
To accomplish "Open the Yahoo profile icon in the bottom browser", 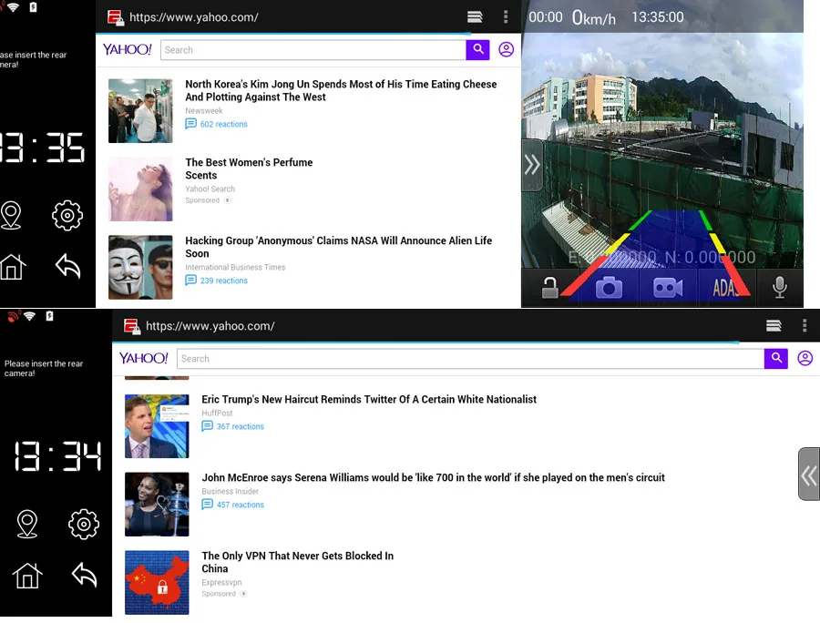I will 805,359.
